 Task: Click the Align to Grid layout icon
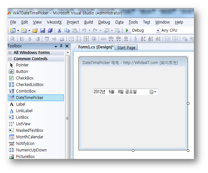tap(12, 39)
